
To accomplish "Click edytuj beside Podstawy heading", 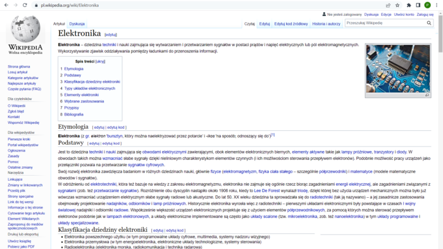I will point(94,143).
